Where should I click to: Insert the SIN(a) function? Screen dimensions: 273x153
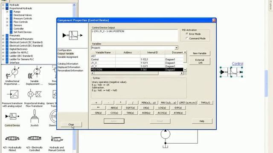point(98,113)
